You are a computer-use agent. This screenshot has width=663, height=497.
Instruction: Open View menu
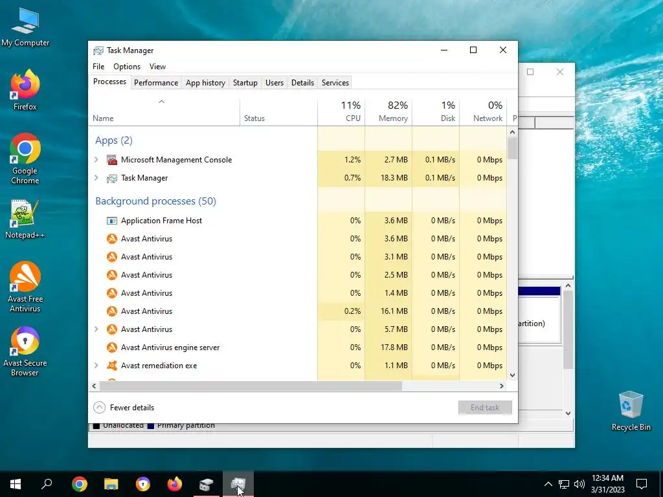(x=157, y=67)
